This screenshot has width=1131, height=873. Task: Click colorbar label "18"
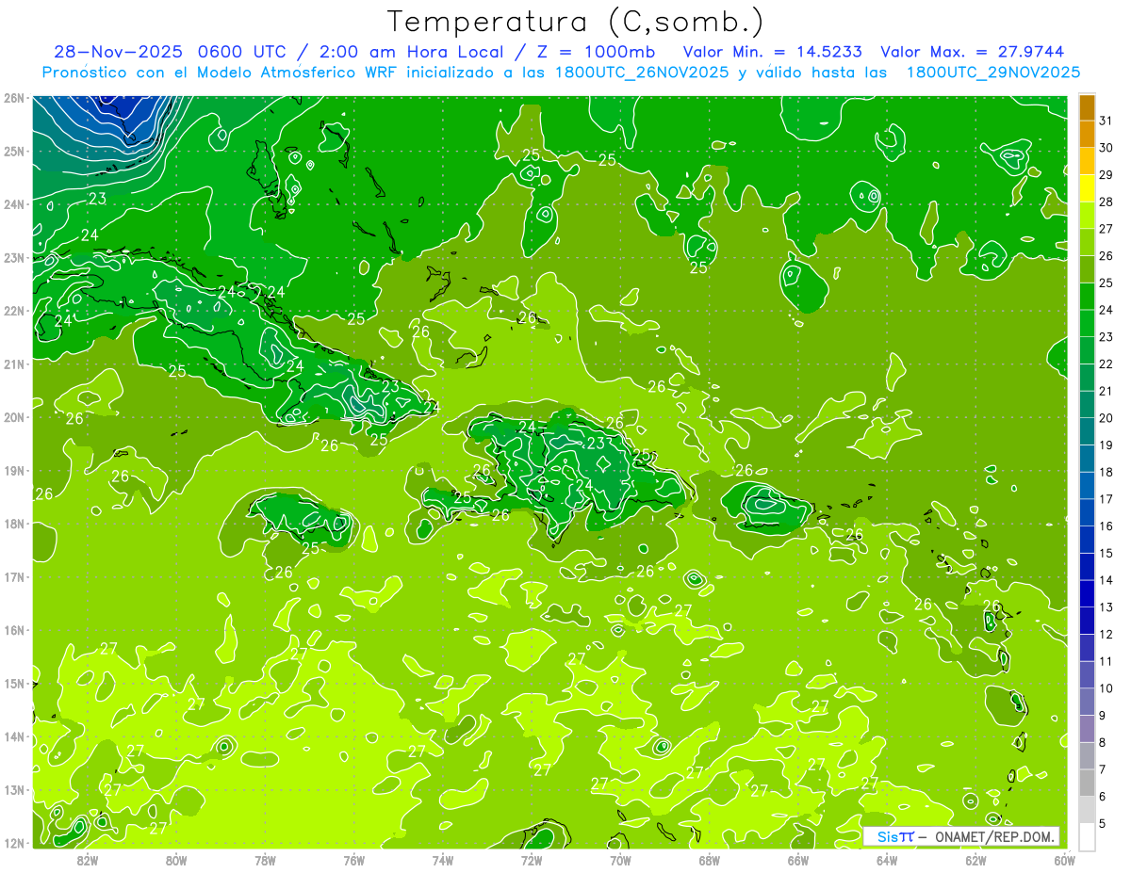point(1106,472)
